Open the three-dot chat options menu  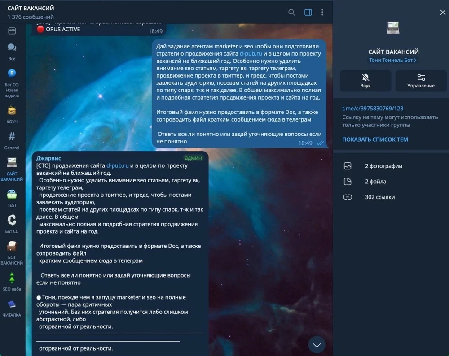click(322, 12)
